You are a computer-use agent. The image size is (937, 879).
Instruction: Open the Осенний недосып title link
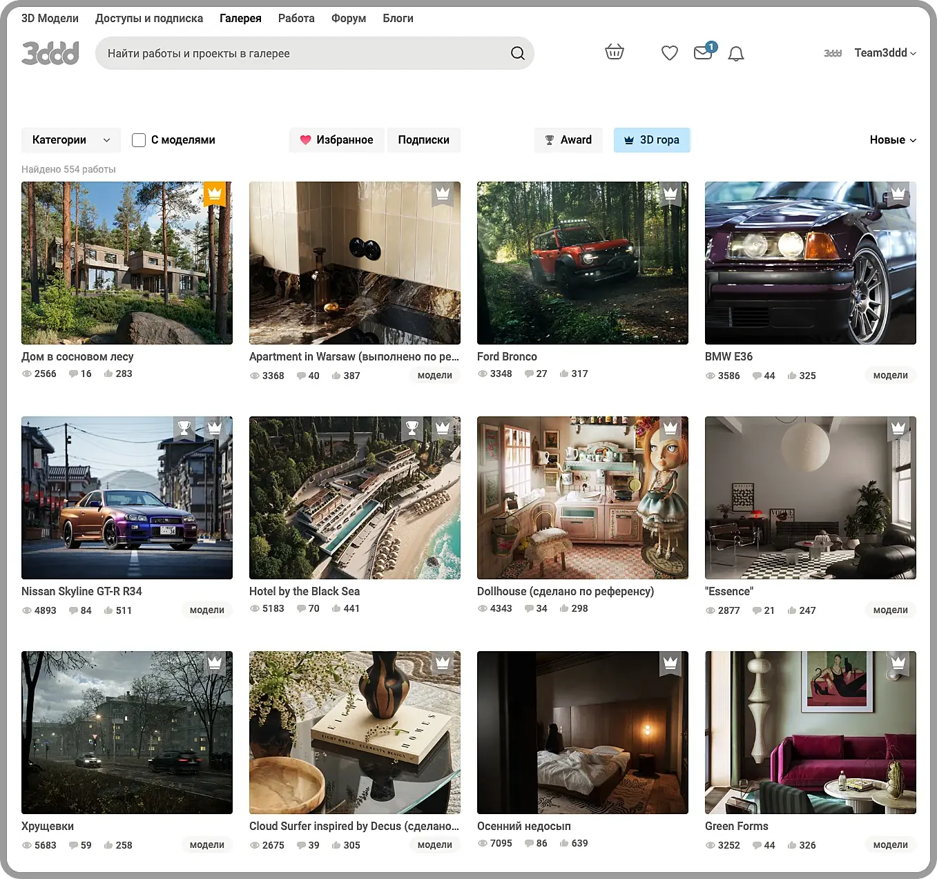coord(524,827)
